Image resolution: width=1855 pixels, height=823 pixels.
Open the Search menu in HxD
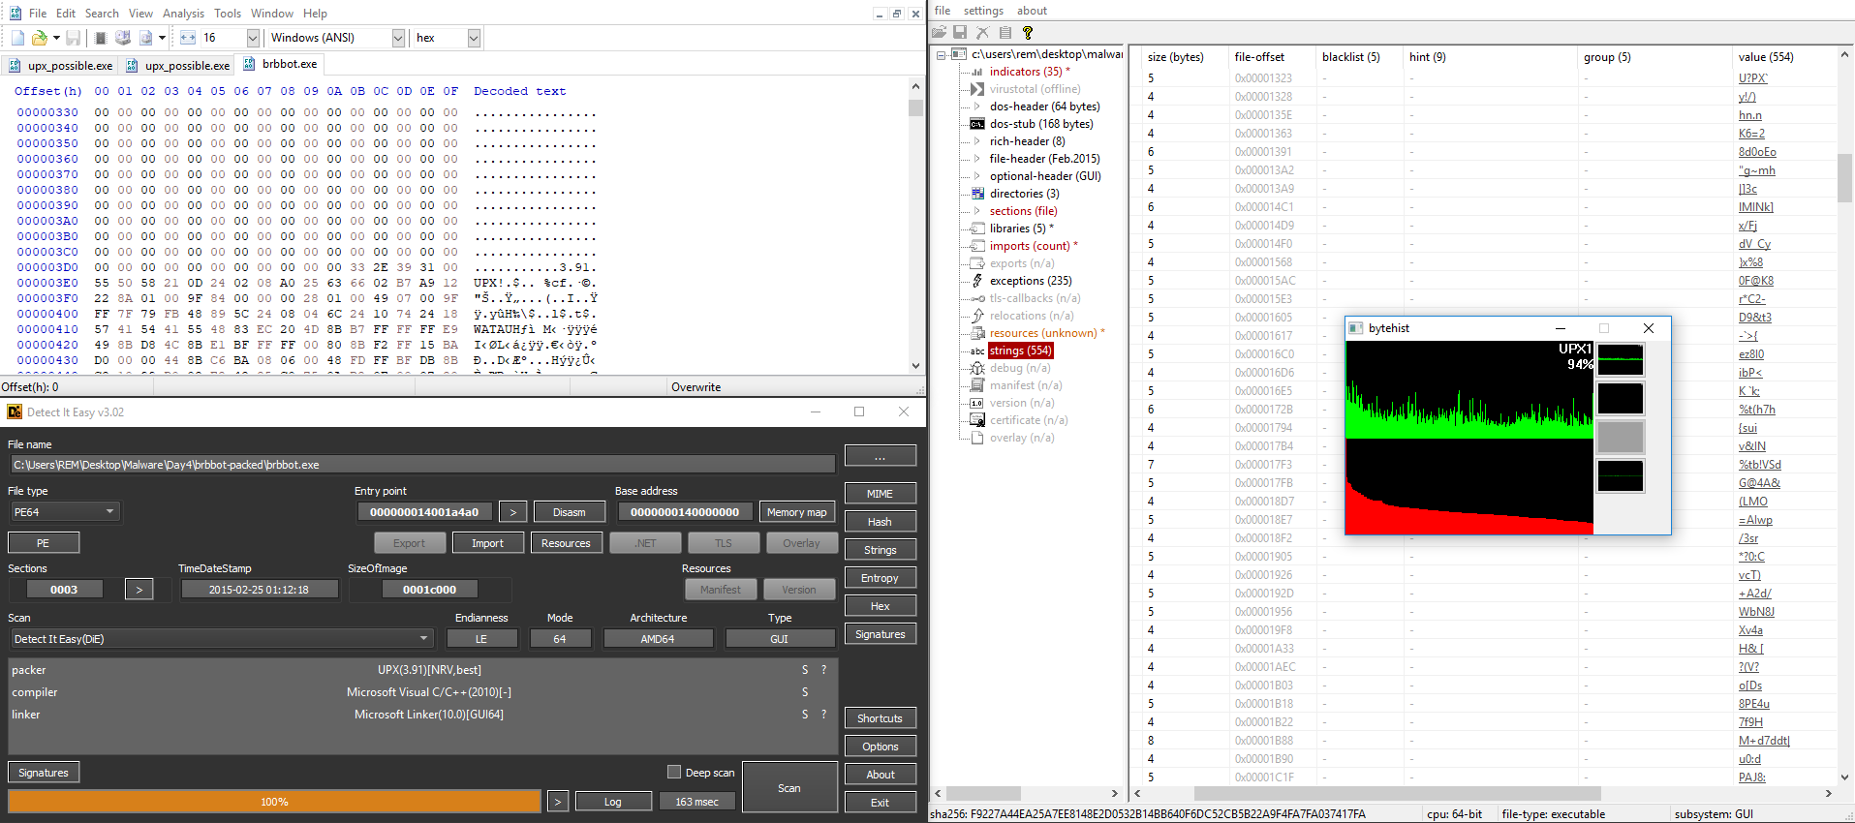[x=102, y=14]
